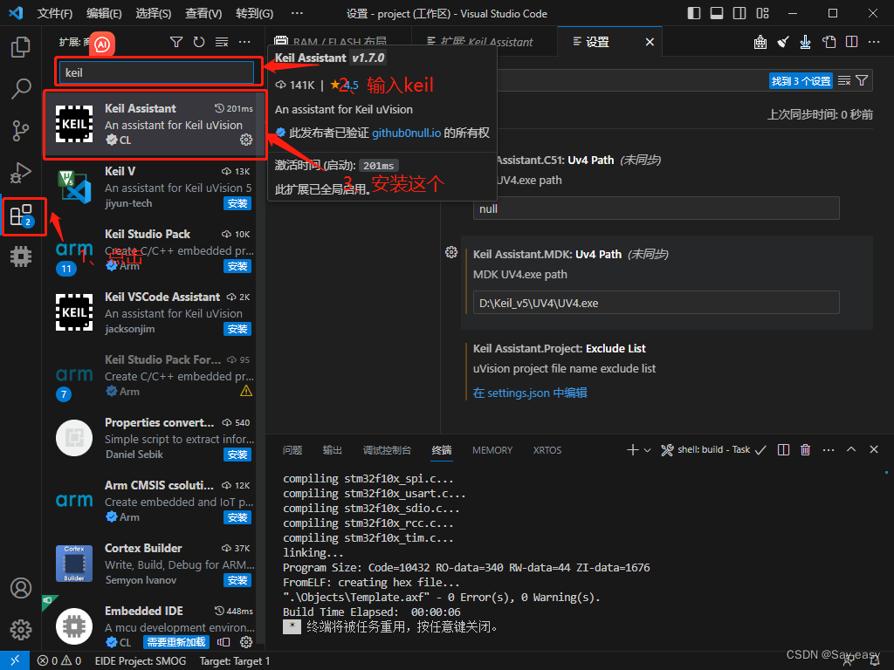Switch to the 问题 panel tab
Screen dimensions: 894x670
292,450
